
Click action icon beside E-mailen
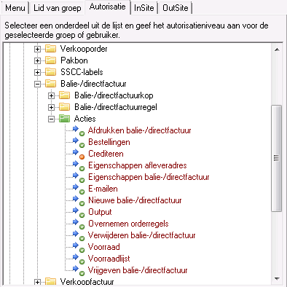point(79,189)
